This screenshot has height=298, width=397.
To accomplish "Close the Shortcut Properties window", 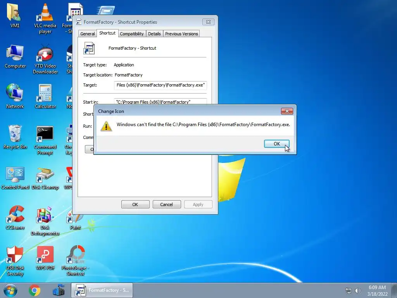I will pos(208,22).
